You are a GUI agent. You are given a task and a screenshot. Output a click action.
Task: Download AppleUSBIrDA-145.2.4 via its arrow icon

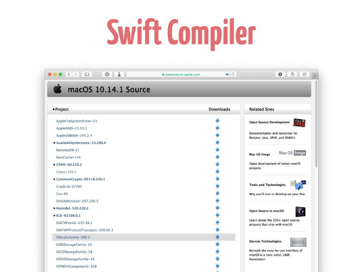(x=217, y=135)
